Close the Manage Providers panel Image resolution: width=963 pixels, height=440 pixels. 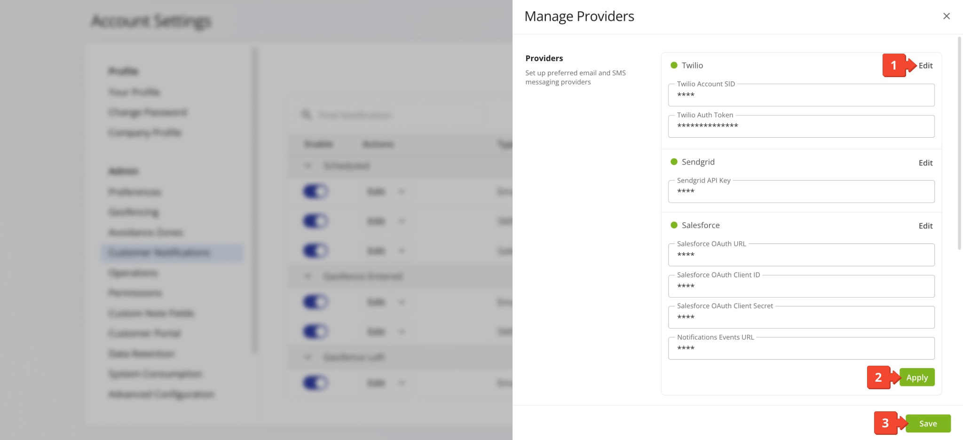click(x=947, y=16)
